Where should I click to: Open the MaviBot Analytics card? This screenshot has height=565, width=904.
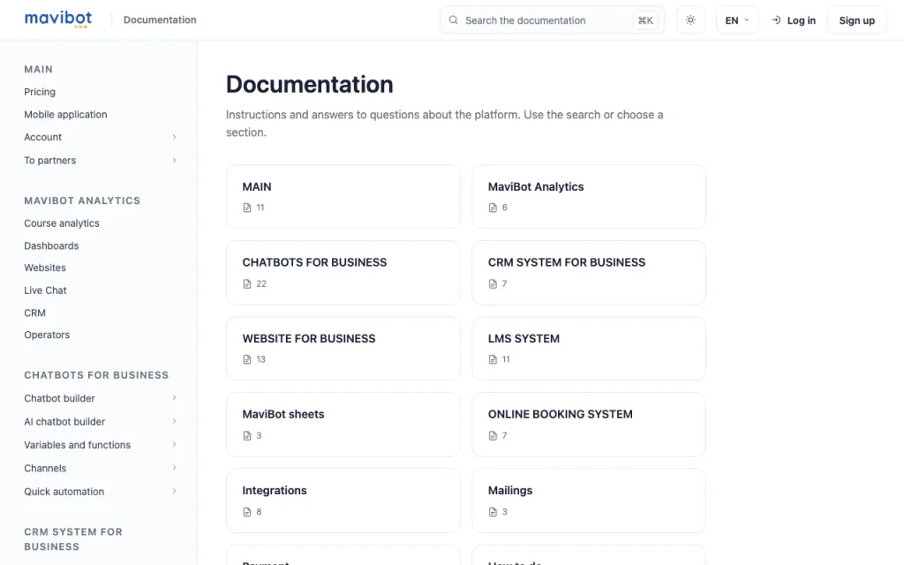coord(589,197)
